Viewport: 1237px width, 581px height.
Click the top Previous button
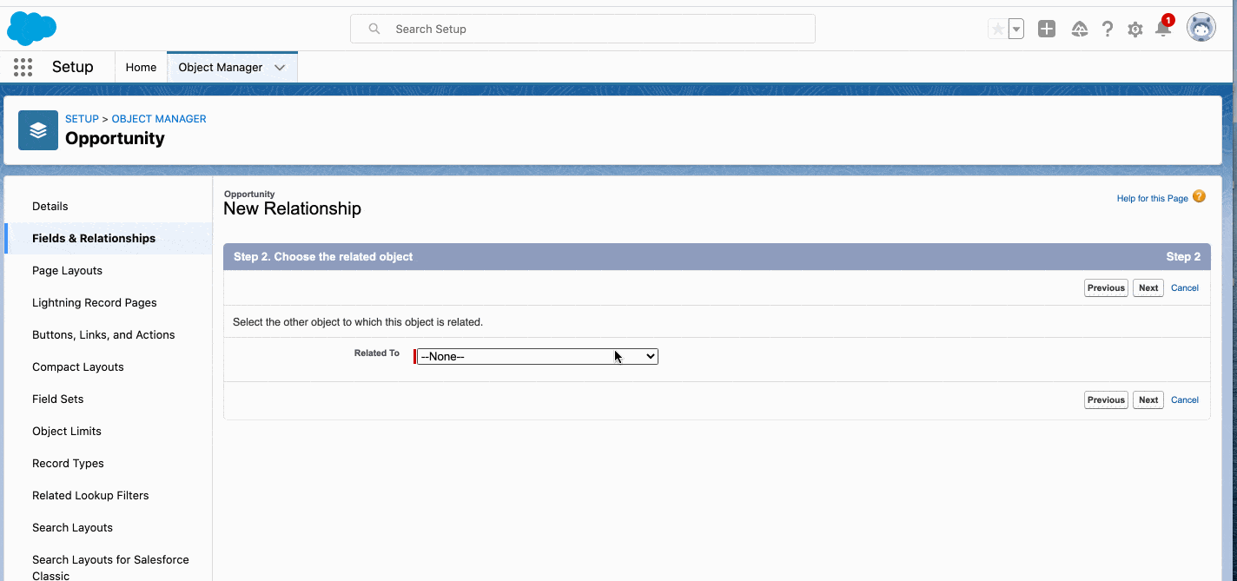coord(1106,287)
